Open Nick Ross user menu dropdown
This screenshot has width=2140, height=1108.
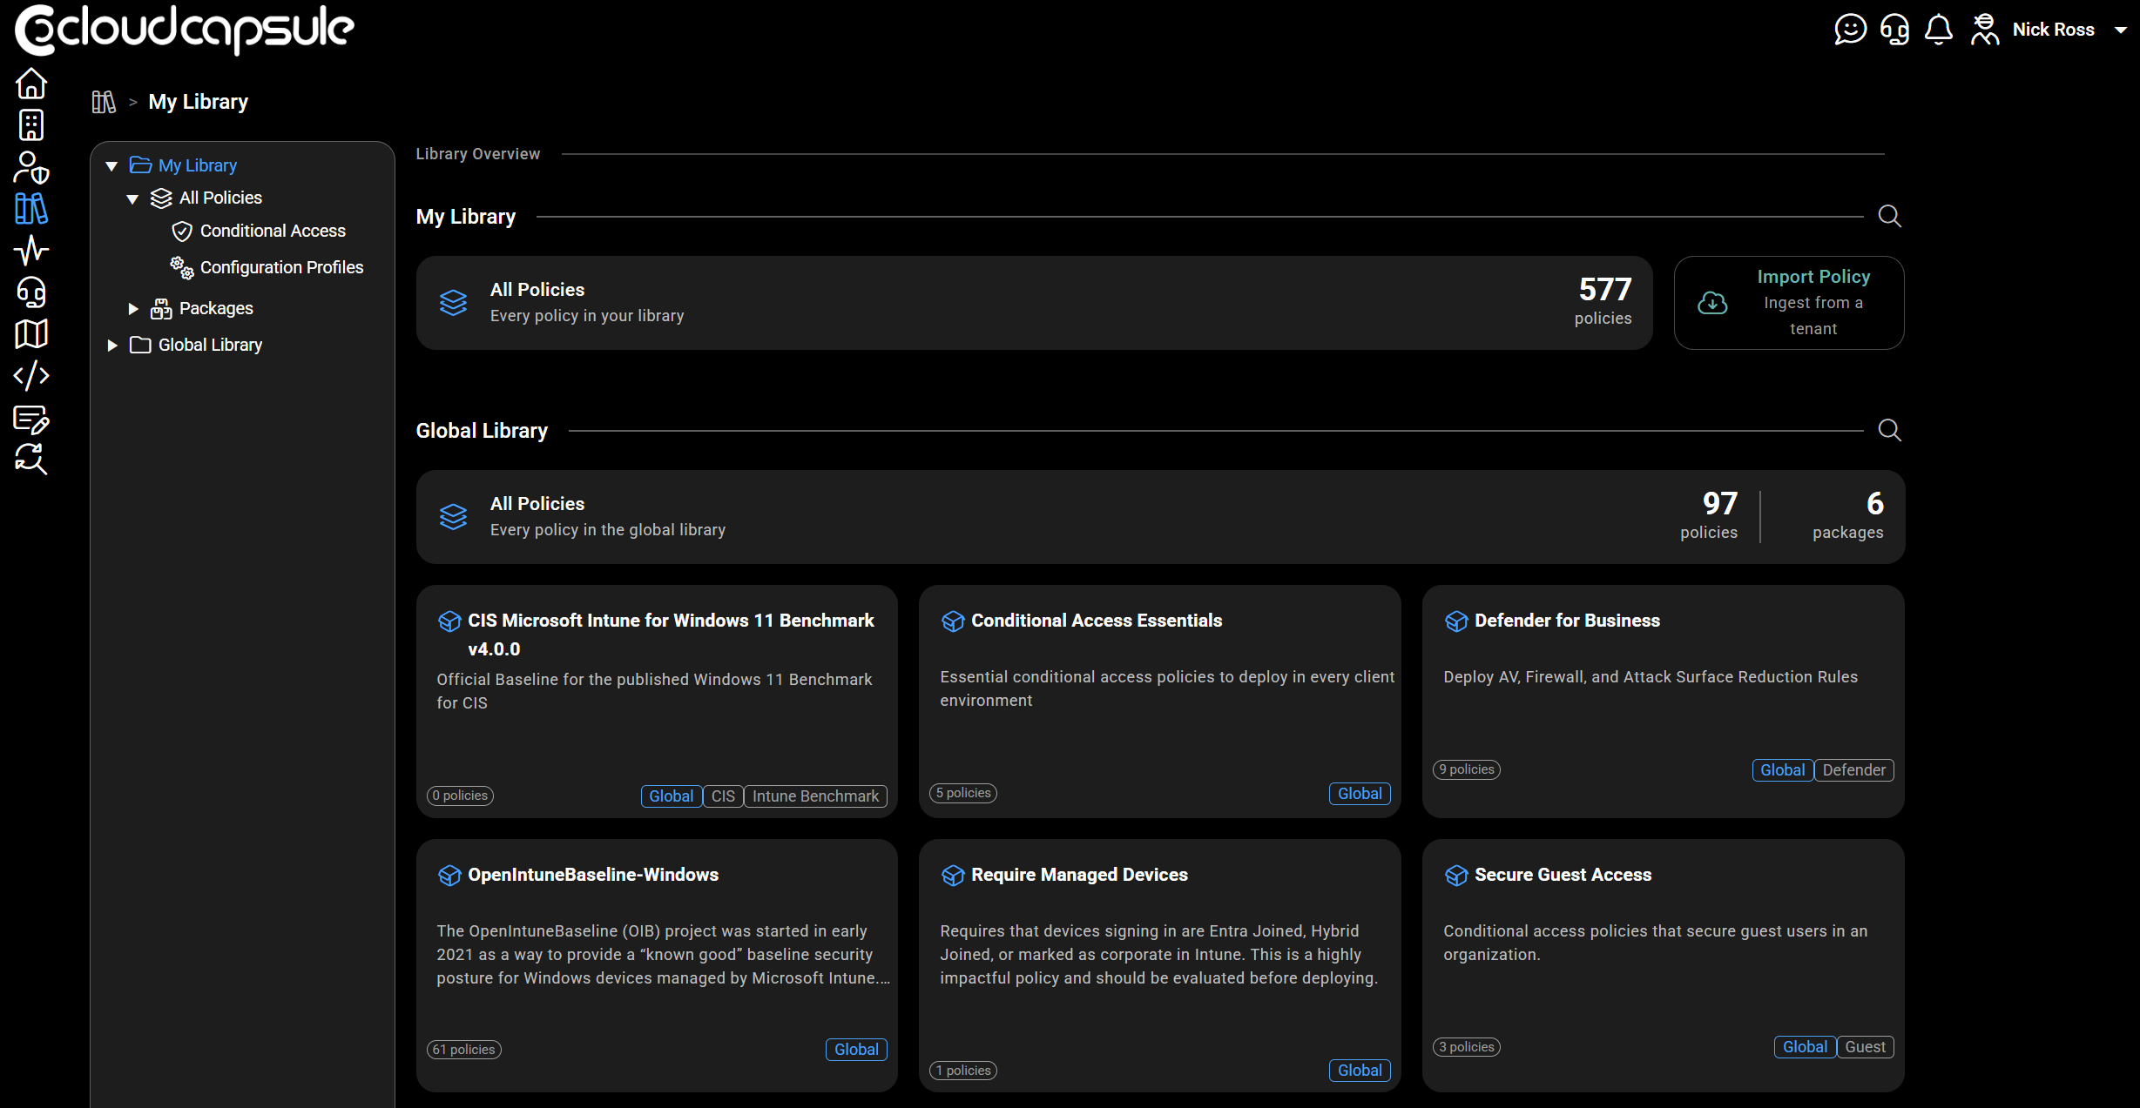(2121, 30)
